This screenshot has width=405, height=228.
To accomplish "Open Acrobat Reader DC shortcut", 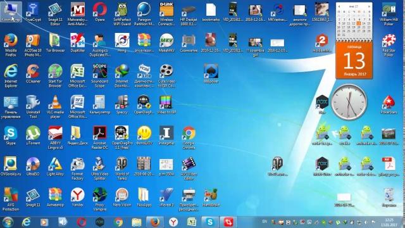I will tap(100, 138).
